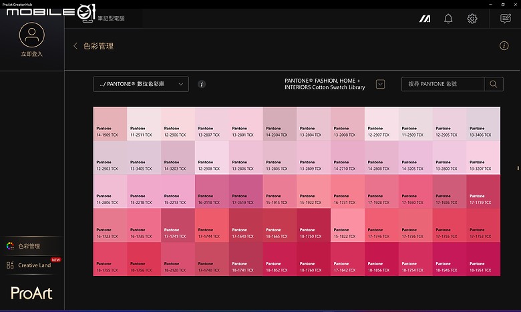Select Pantone 18-1756 TCX swatch
The height and width of the screenshot is (312, 521).
[144, 259]
